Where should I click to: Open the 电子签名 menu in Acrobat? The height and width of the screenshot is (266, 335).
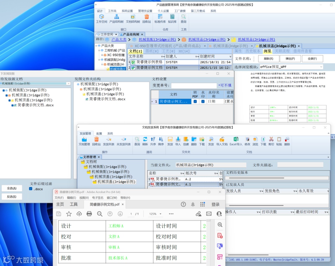(98, 198)
